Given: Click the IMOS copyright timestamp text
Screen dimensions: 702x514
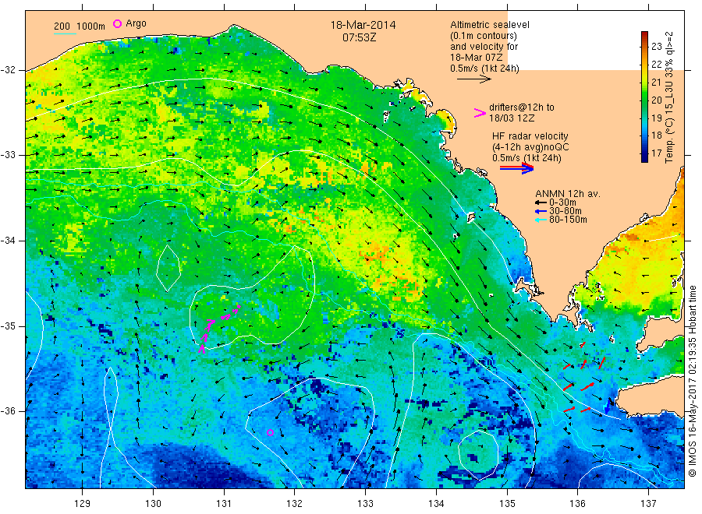Looking at the screenshot, I should (x=692, y=380).
